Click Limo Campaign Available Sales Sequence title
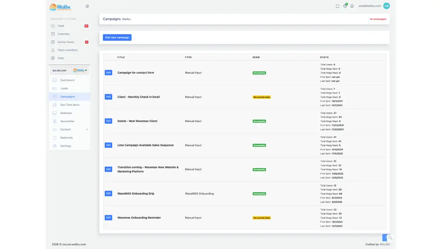The image size is (442, 249). click(x=145, y=145)
